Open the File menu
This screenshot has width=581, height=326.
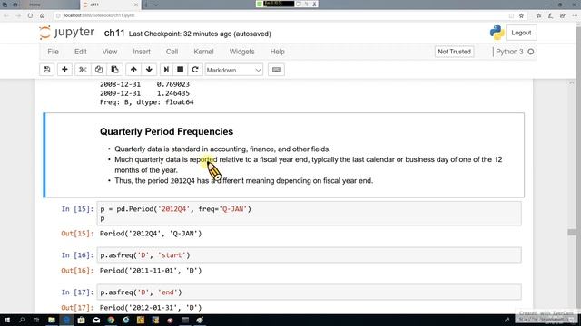53,52
